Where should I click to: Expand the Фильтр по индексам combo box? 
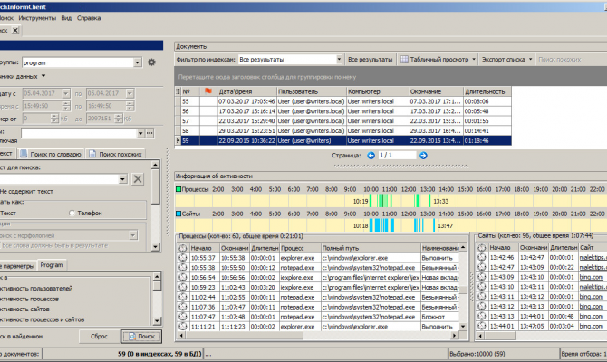338,59
